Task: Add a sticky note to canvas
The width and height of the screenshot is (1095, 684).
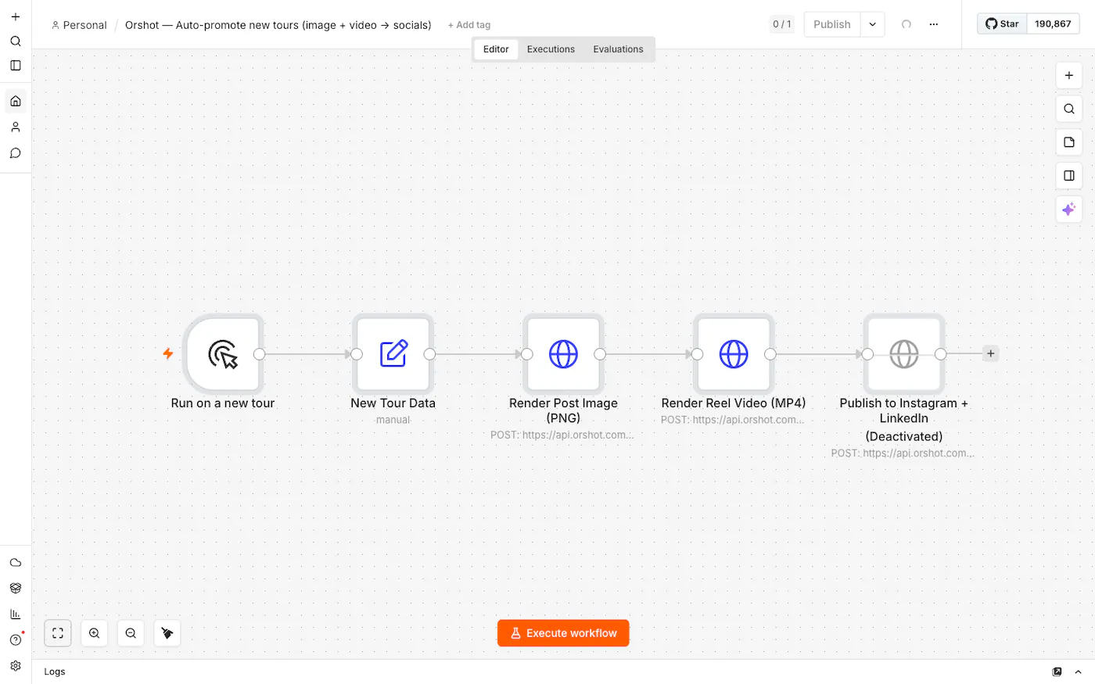Action: point(1069,142)
